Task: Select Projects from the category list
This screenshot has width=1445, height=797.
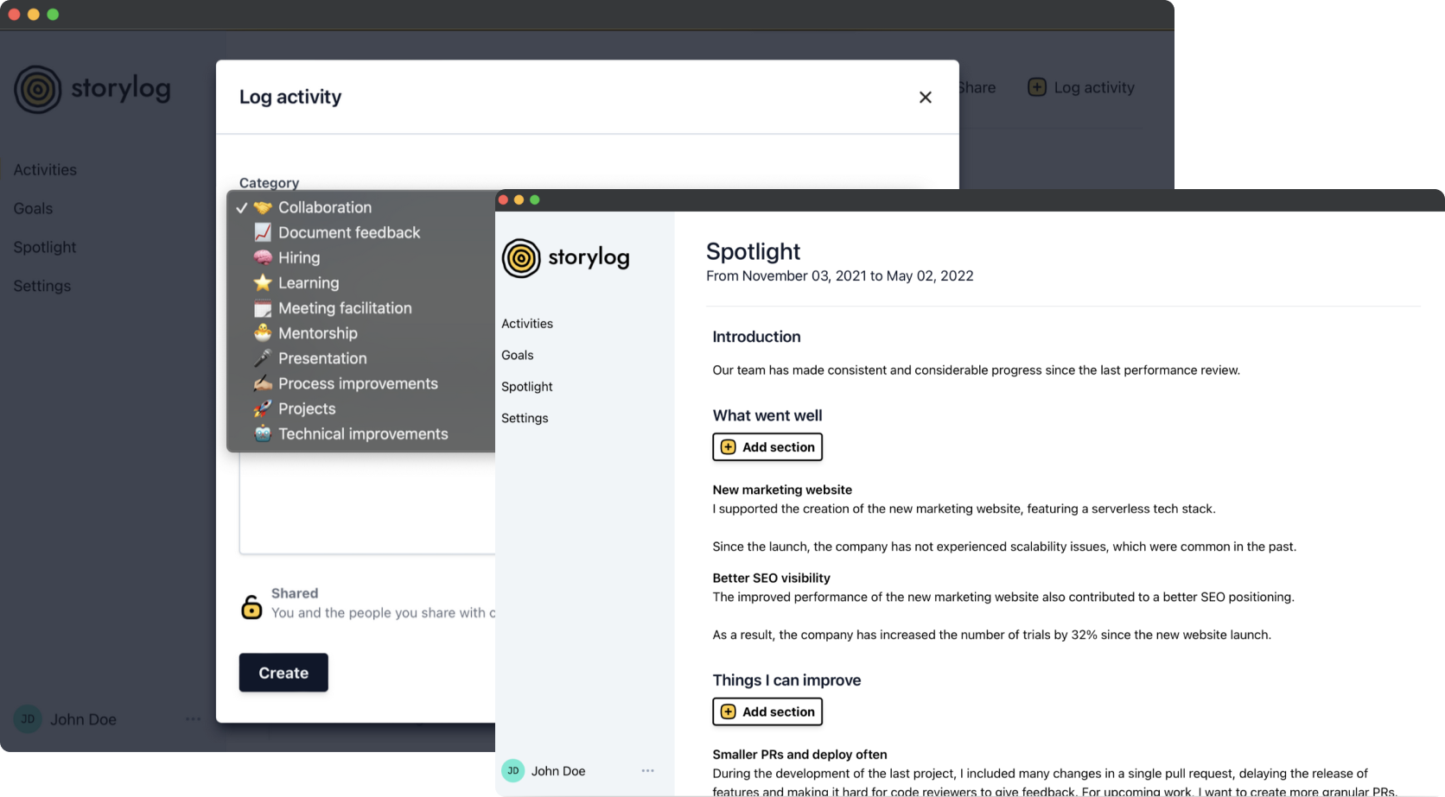Action: 308,408
